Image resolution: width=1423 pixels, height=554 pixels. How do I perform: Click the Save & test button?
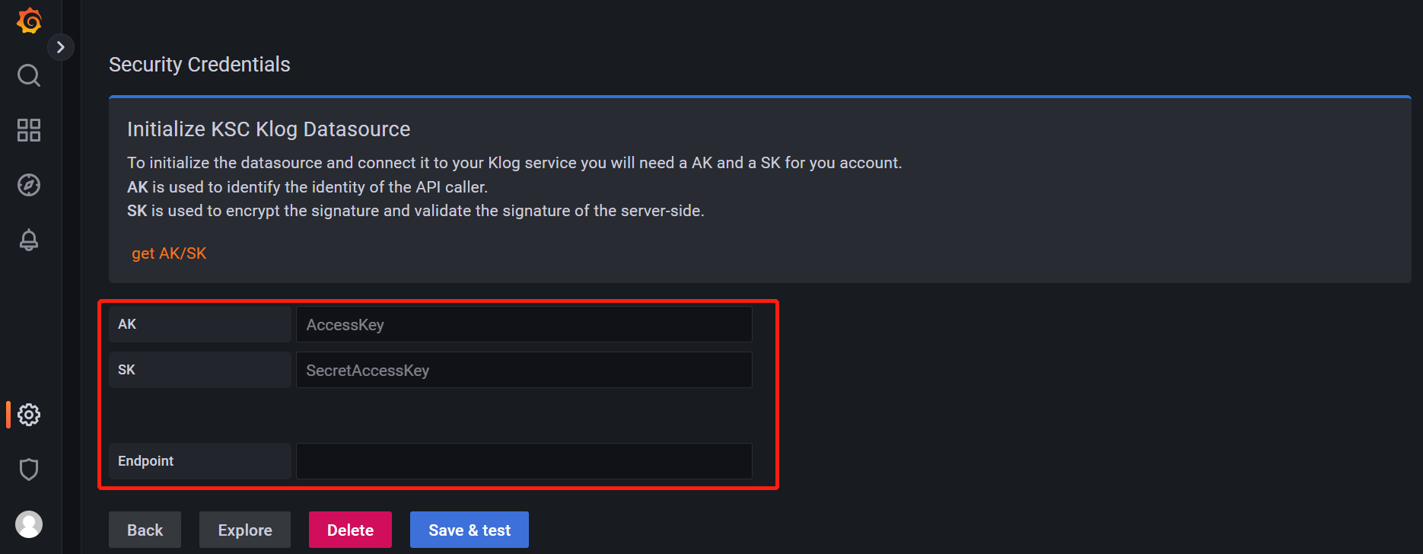tap(469, 530)
